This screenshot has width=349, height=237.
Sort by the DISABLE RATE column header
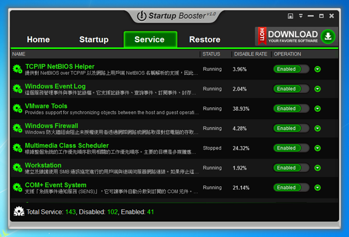[x=250, y=54]
